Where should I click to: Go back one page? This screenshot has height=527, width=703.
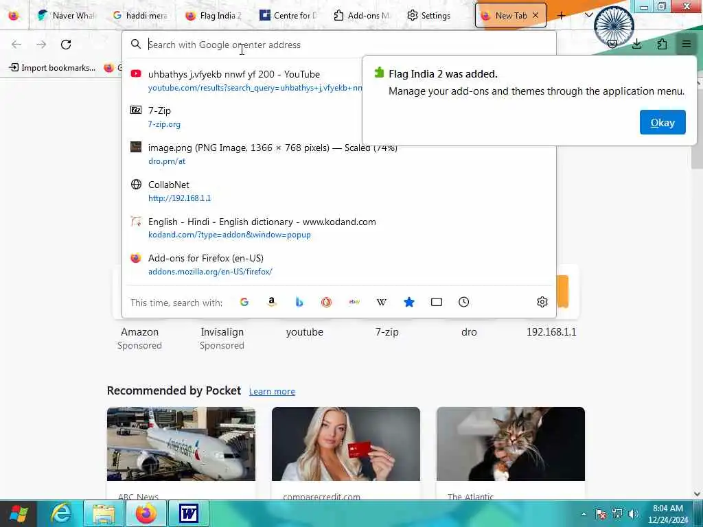pos(16,45)
